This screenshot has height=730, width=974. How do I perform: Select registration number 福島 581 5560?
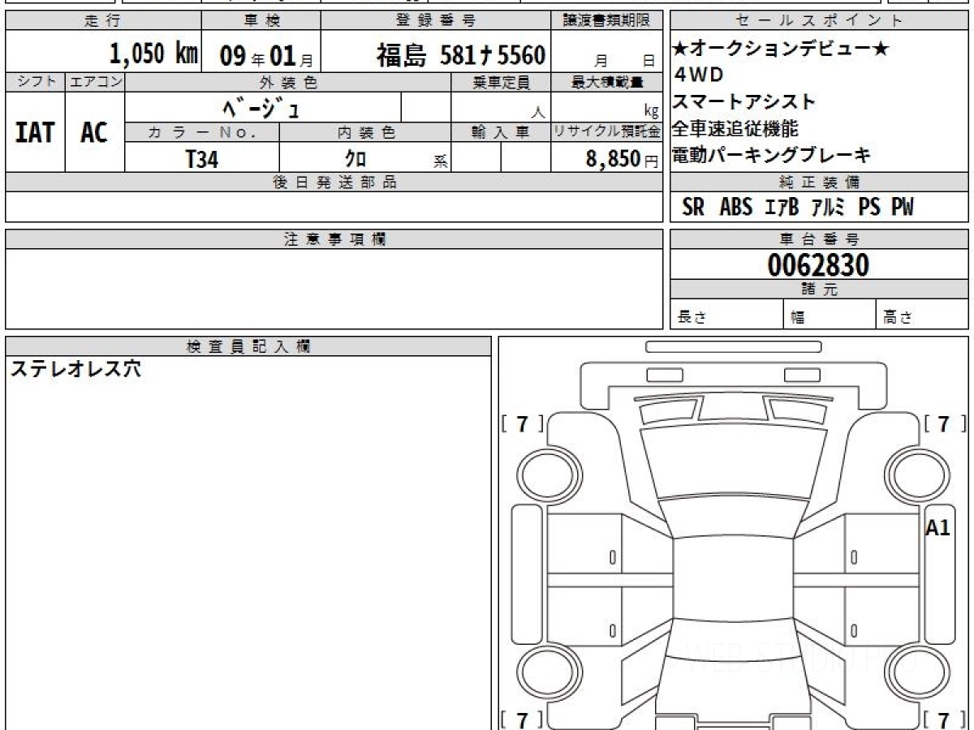pos(460,55)
